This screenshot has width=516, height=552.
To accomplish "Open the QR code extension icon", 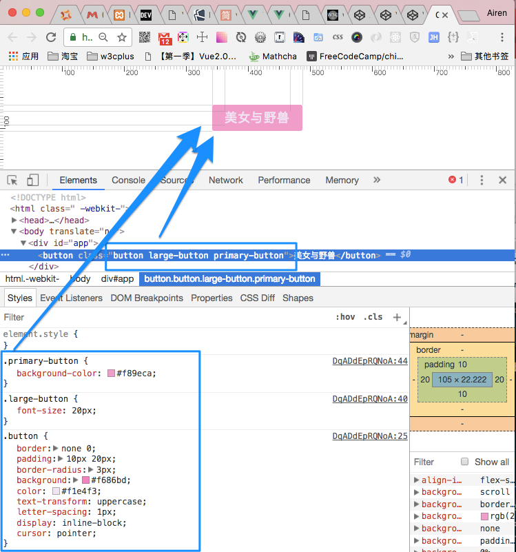I will pyautogui.click(x=144, y=37).
